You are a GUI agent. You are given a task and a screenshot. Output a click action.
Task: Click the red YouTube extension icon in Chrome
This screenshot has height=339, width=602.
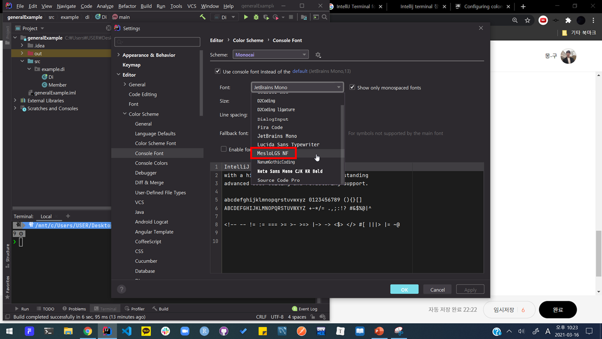(543, 20)
